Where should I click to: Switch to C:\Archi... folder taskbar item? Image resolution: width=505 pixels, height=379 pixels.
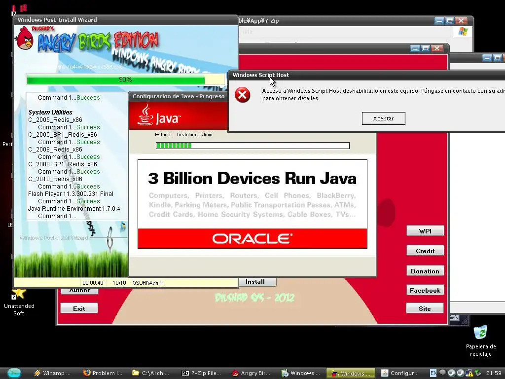click(x=151, y=373)
